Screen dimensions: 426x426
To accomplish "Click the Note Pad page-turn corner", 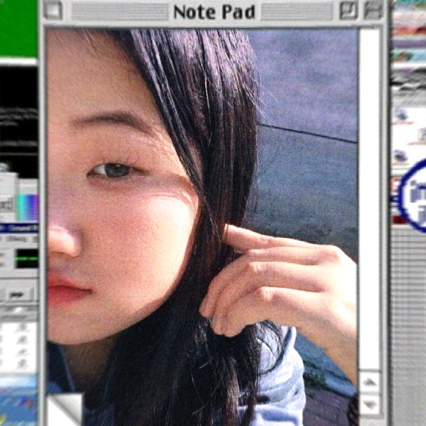I will 63,409.
